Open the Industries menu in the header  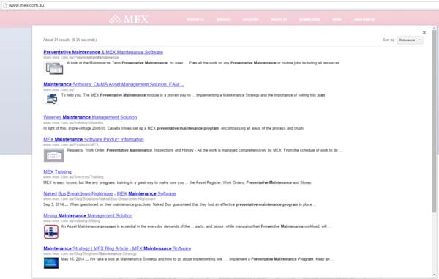250,19
